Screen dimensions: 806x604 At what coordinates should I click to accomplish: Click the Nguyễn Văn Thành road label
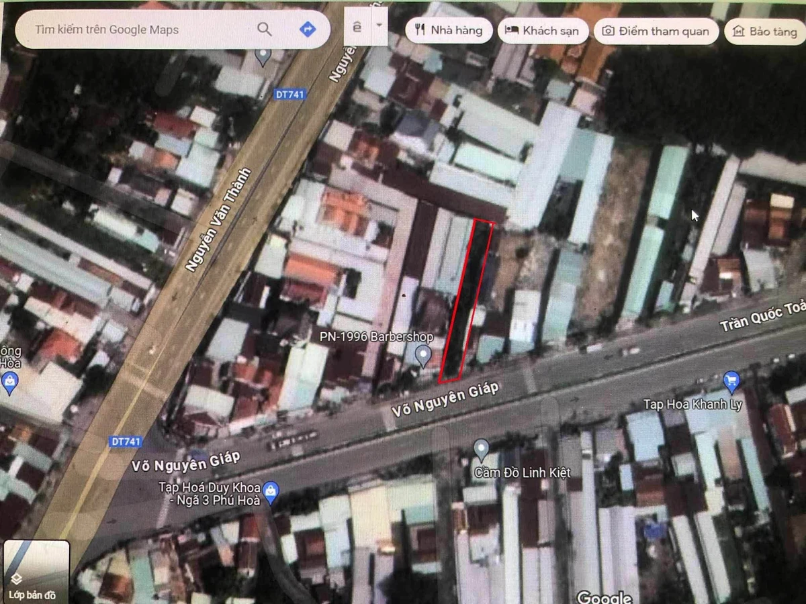pos(218,220)
